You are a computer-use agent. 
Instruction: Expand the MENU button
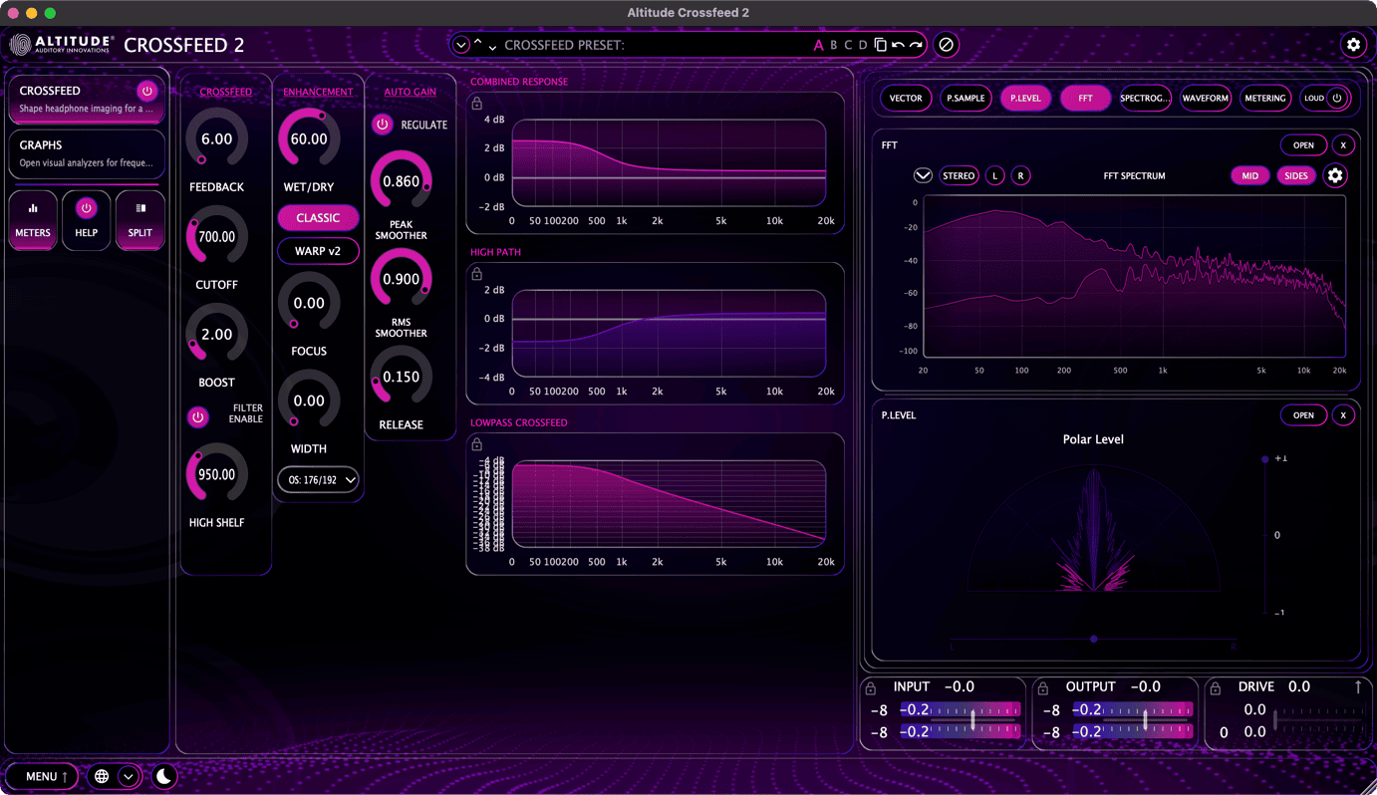pos(42,776)
